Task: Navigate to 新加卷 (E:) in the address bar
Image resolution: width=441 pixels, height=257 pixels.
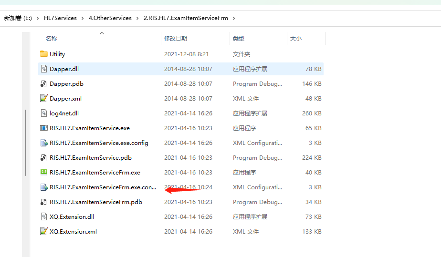Action: [18, 18]
